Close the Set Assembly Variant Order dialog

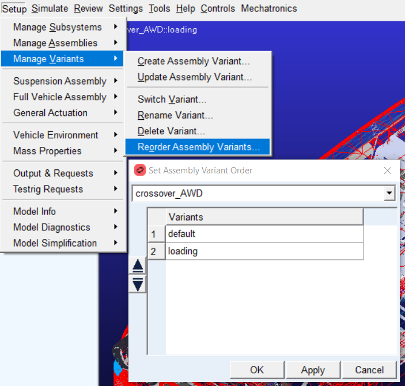388,171
